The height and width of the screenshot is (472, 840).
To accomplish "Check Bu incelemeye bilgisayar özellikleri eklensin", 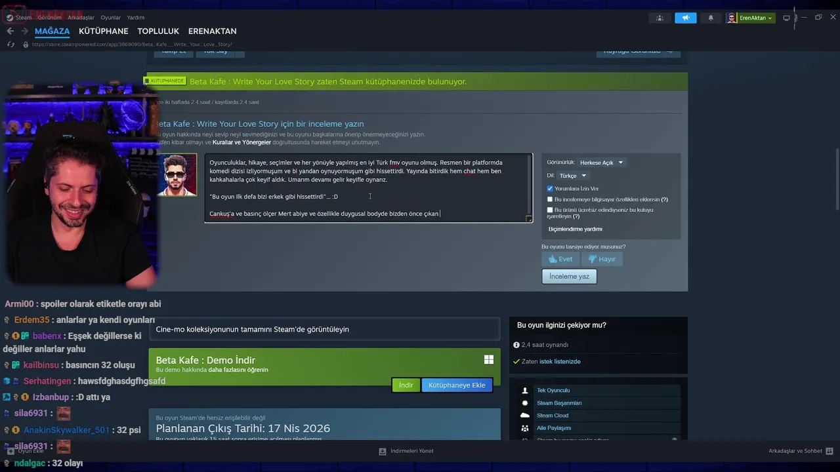I will pyautogui.click(x=550, y=199).
